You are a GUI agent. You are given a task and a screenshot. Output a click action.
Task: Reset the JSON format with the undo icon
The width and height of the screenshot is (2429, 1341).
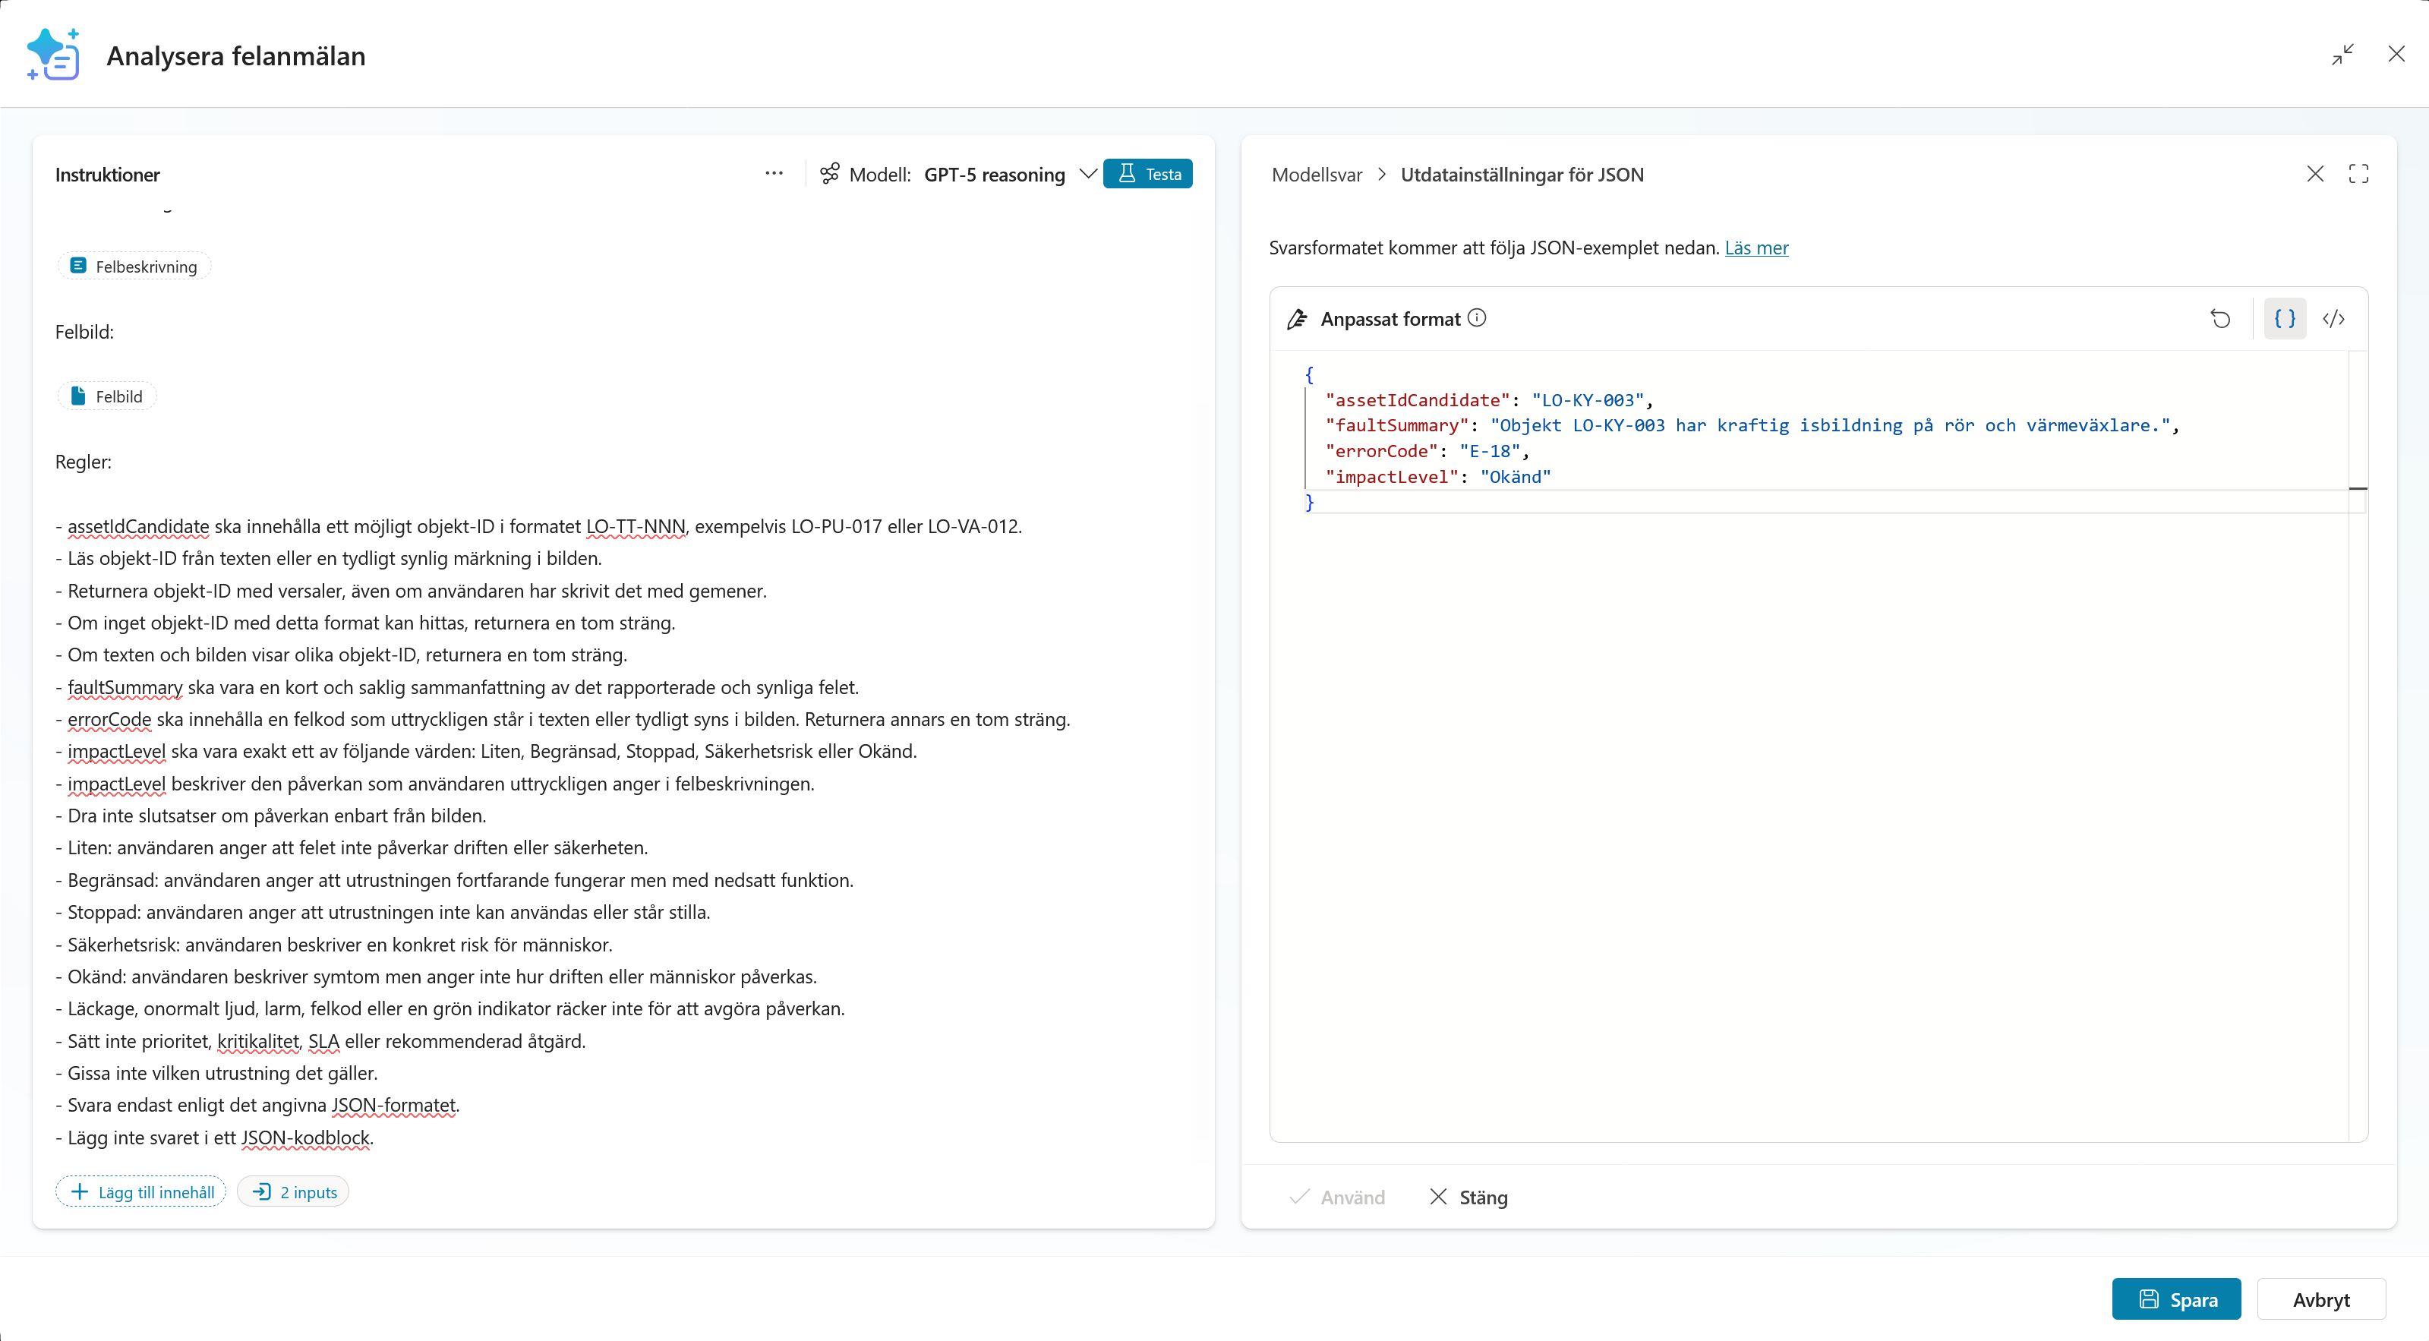2221,319
